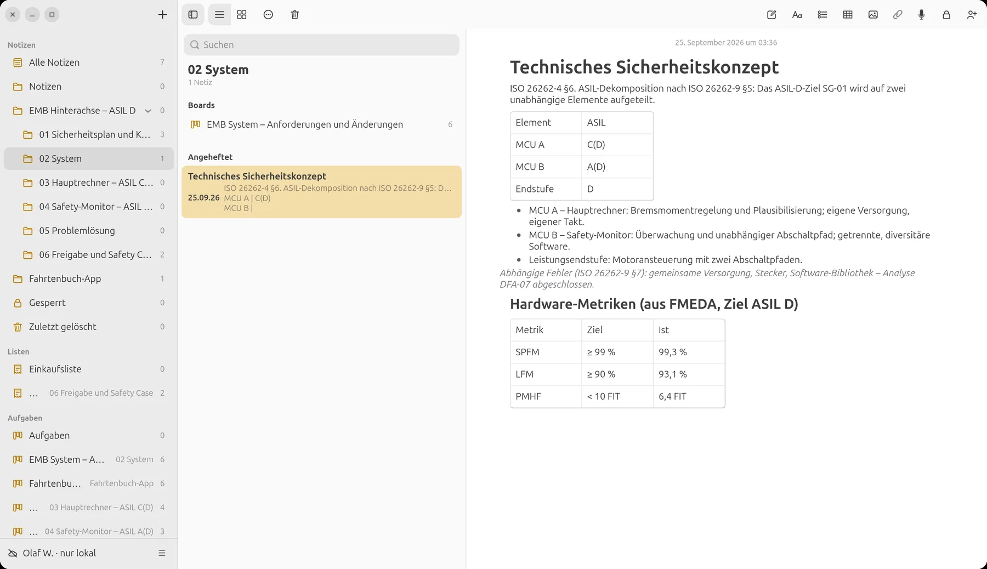The height and width of the screenshot is (569, 987).
Task: Open the Einkaufsliste list
Action: [x=89, y=369]
